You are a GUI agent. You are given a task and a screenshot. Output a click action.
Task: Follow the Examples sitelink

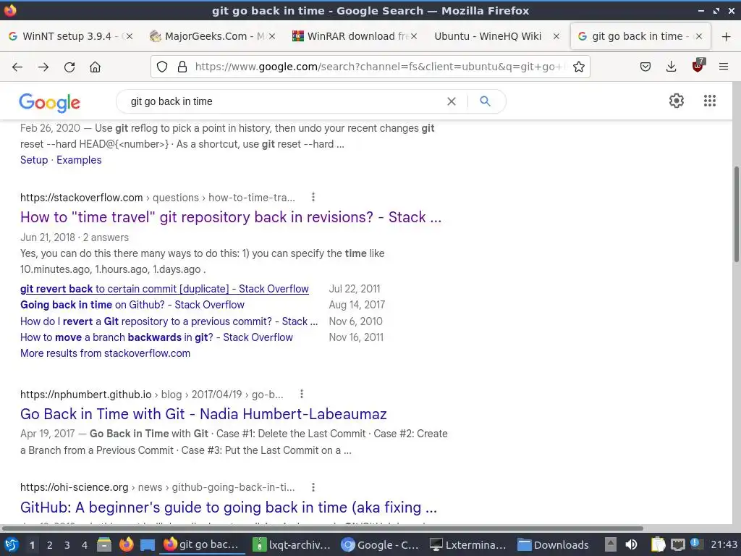79,160
